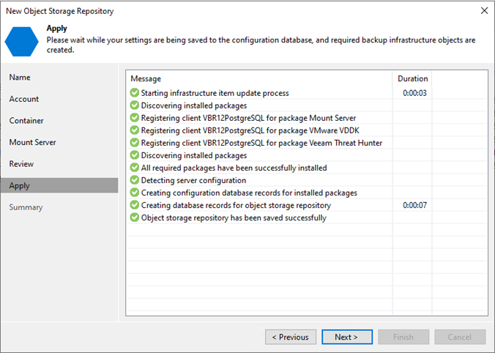This screenshot has width=495, height=353.
Task: Click the Next button
Action: tap(347, 337)
